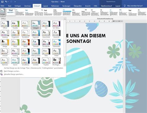Save the document with the floppy disk icon
This screenshot has width=147, height=113.
2,2
